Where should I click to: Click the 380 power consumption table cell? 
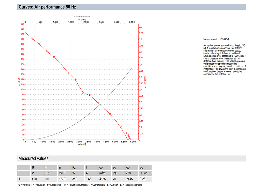click(75, 179)
